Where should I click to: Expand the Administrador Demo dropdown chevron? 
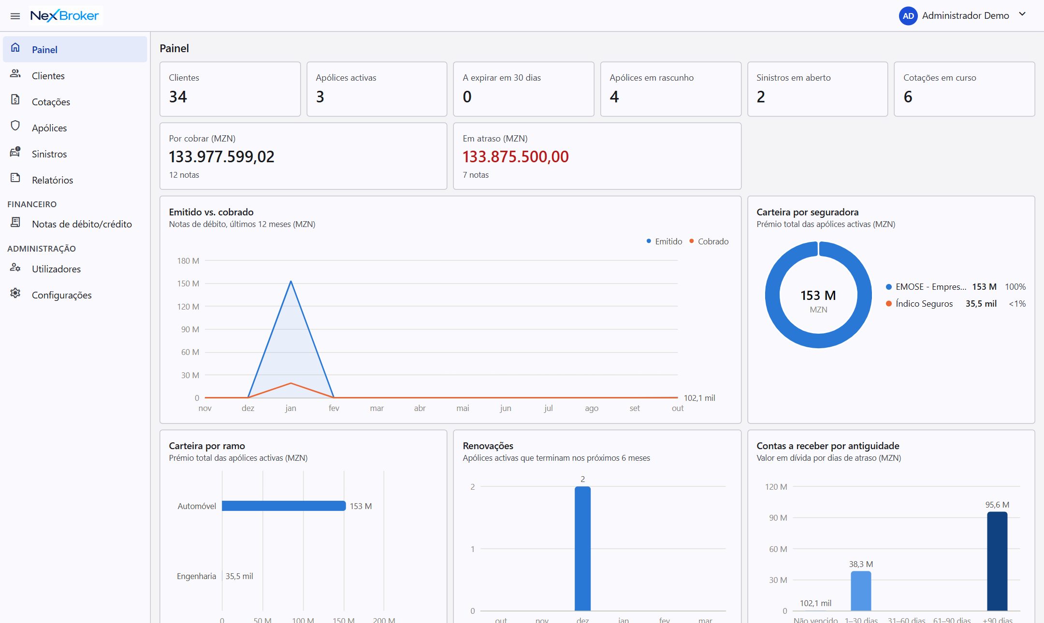pyautogui.click(x=1022, y=14)
